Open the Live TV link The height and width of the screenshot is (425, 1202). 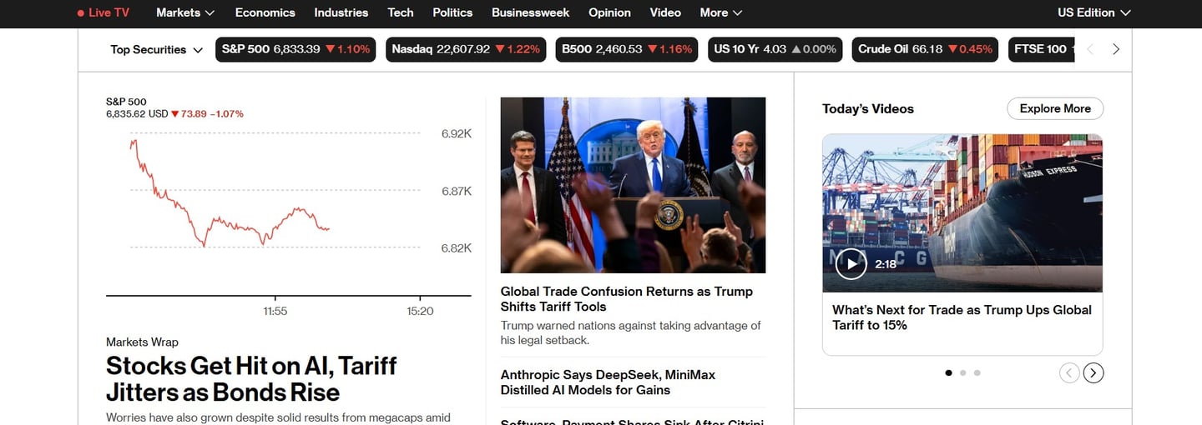pos(104,12)
